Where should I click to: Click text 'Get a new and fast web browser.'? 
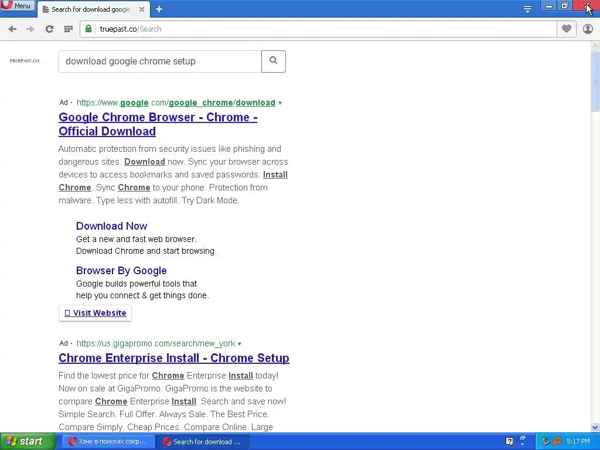coord(136,239)
